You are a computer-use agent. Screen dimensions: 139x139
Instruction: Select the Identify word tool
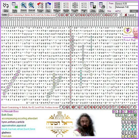coord(66,5)
